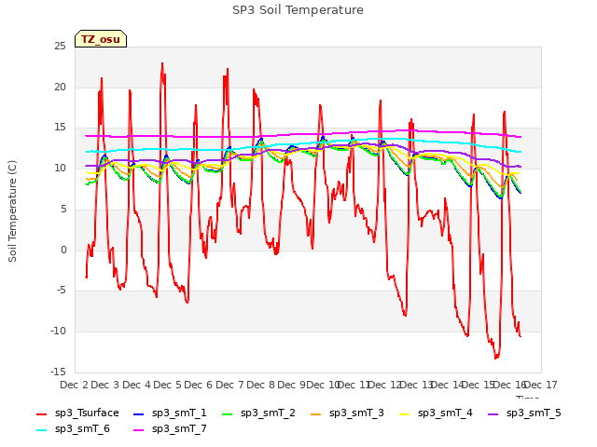Click the sp3_smT_5 purple legend swatch
The width and height of the screenshot is (597, 447).
(493, 413)
